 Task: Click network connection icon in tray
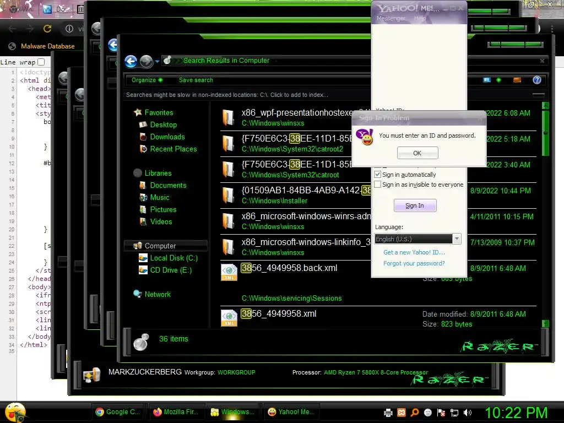(454, 413)
